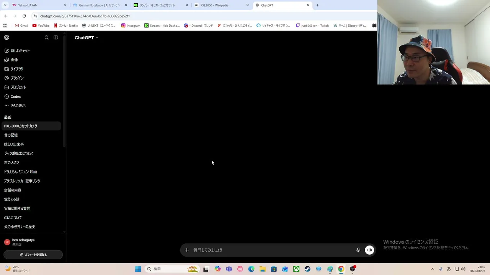
Task: Open the Instagram bookmark
Action: click(131, 26)
